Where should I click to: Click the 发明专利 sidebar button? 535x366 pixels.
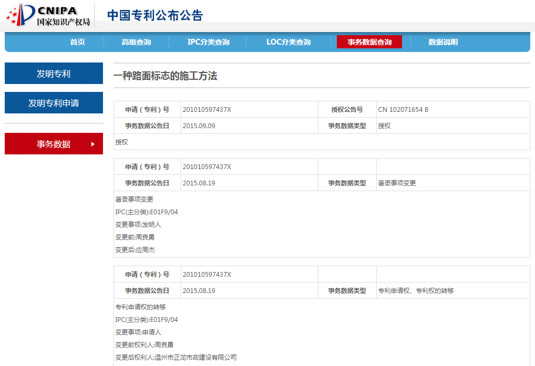point(54,74)
